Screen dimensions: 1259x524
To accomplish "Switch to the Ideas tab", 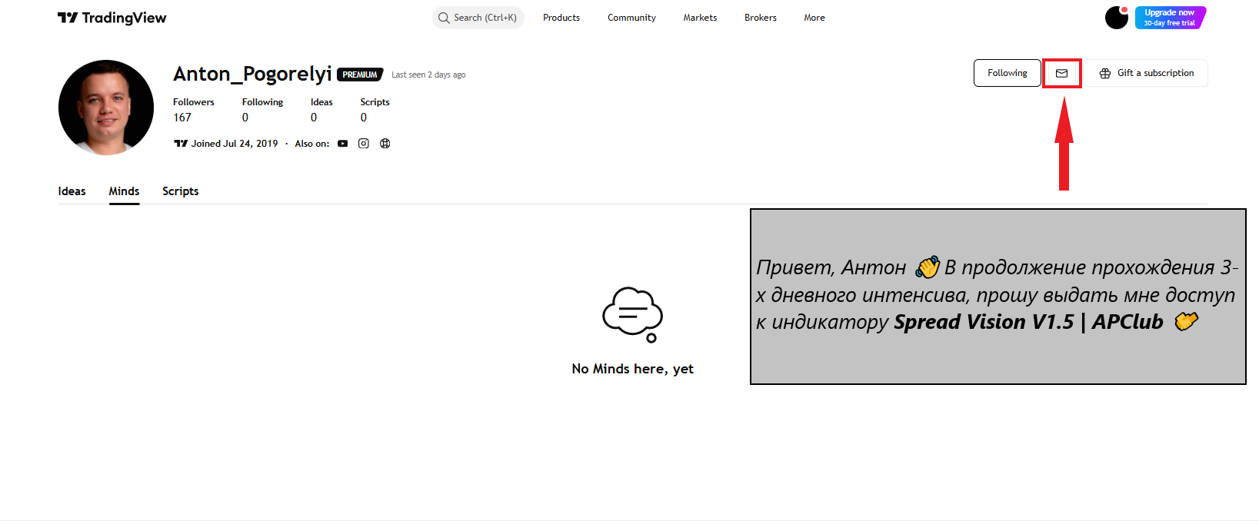I will click(x=72, y=191).
